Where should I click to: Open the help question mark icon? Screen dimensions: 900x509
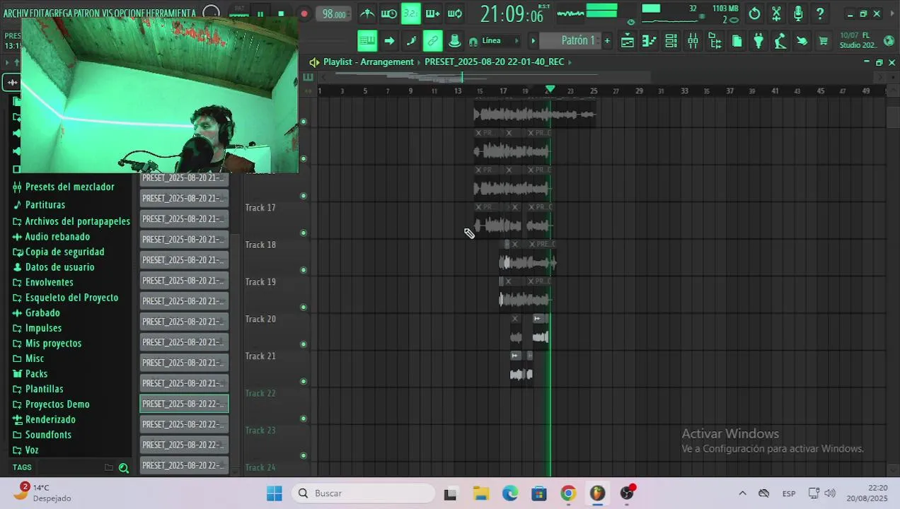[x=820, y=13]
